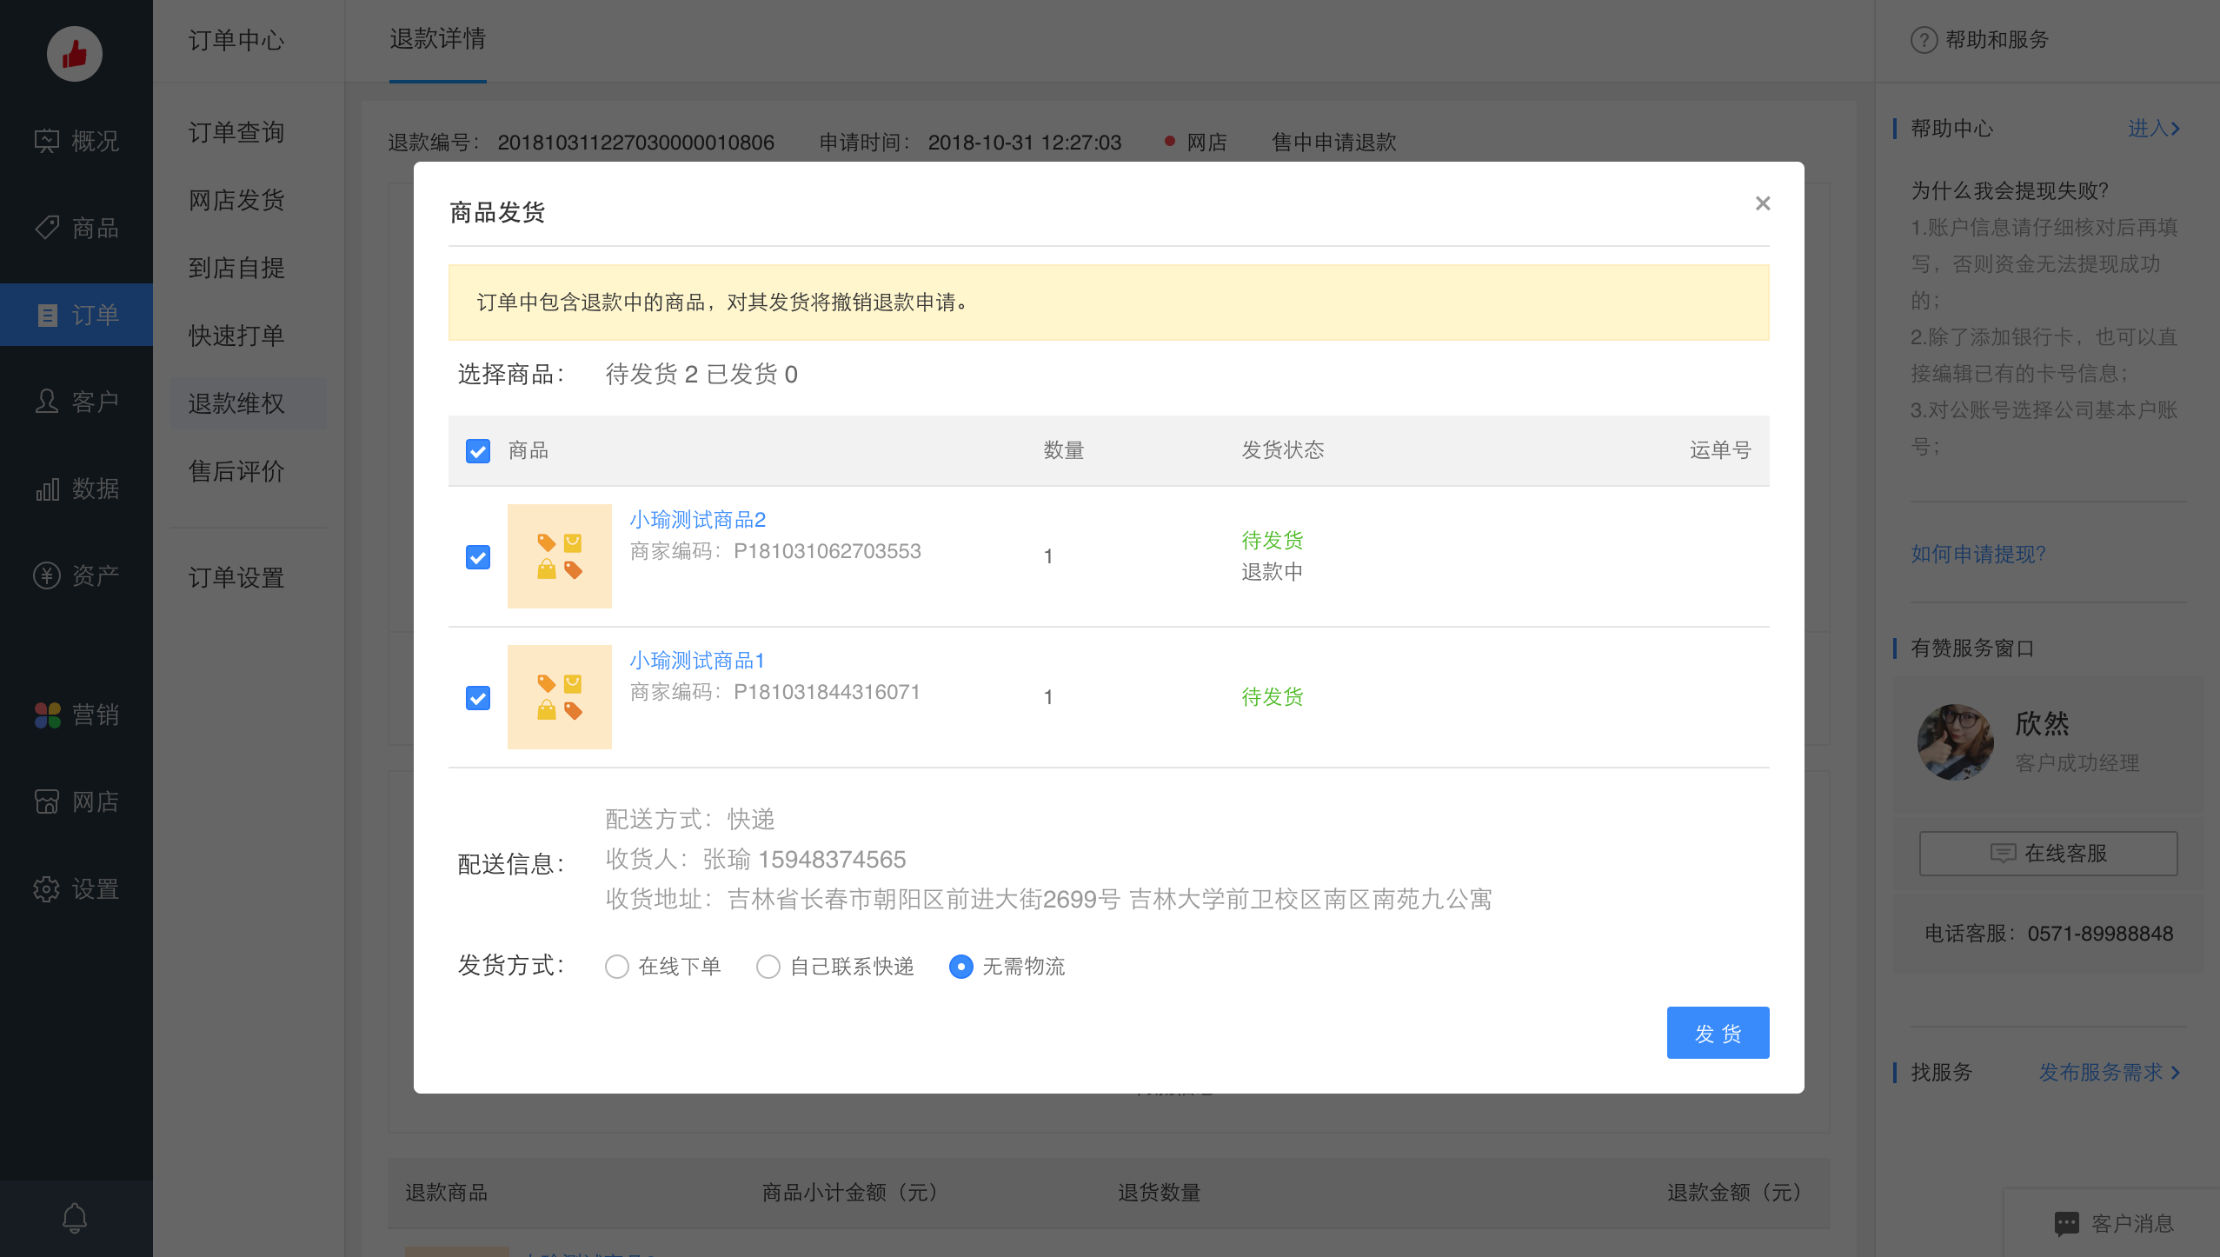Image resolution: width=2220 pixels, height=1257 pixels.
Task: Switch to the 退款维权 menu item
Action: (236, 403)
